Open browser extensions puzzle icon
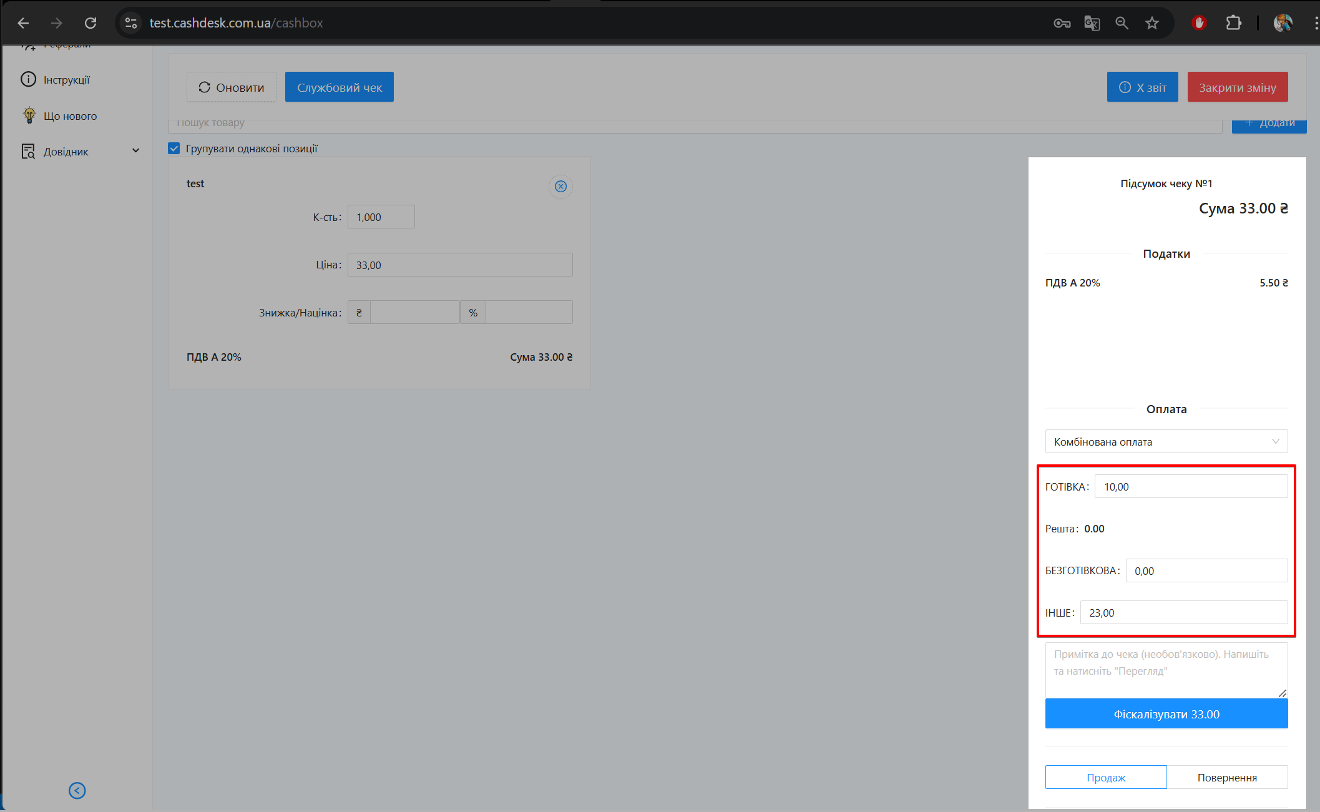 tap(1233, 23)
